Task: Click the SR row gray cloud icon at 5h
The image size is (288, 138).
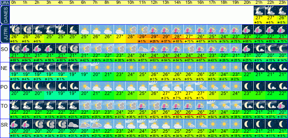Action: (x=73, y=124)
